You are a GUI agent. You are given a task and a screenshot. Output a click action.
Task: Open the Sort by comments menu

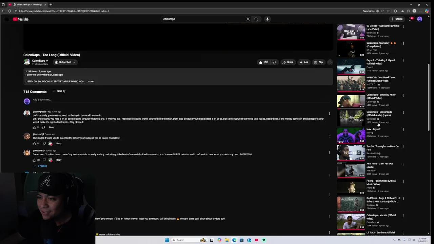(x=59, y=91)
